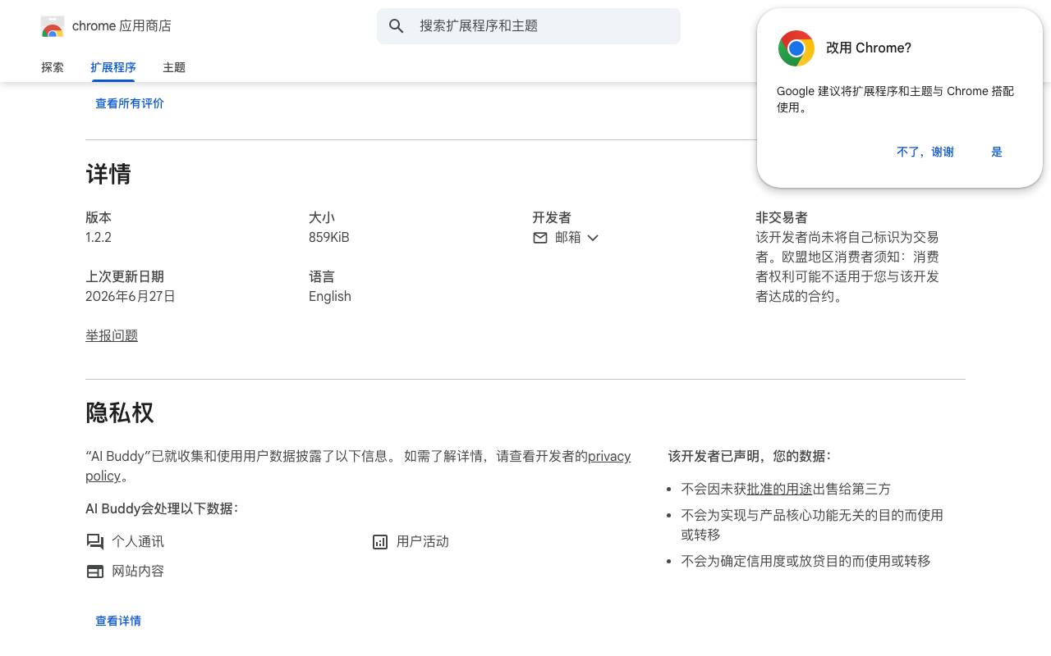Screen dimensions: 1051x656
Task: Click the 上次更新日期 label
Action: click(x=125, y=277)
